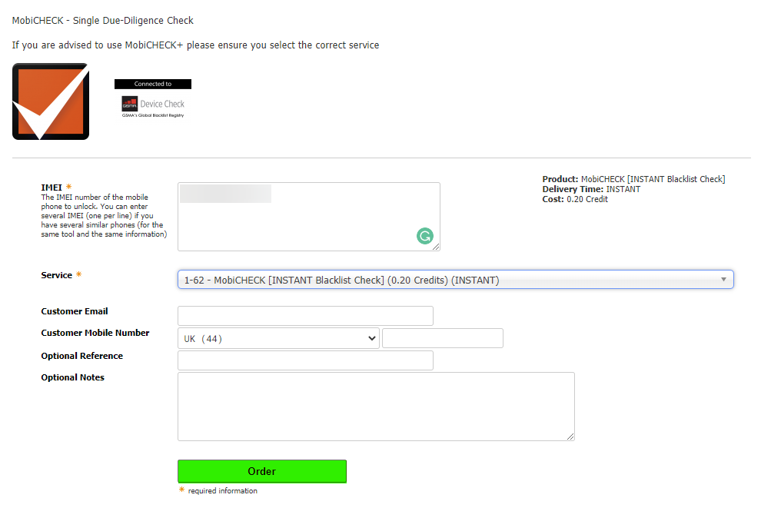The width and height of the screenshot is (761, 508).
Task: Click inside the Optional Notes textarea
Action: (x=376, y=407)
